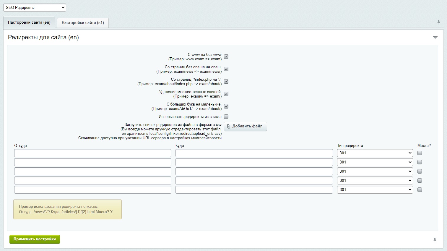Viewport: 447px width, 251px height.
Task: Click the Добавить файл button
Action: pyautogui.click(x=245, y=126)
